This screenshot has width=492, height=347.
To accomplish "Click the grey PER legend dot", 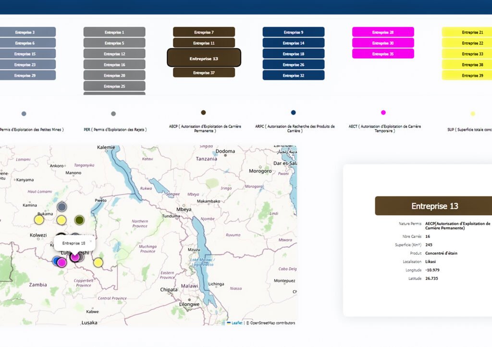I will (x=113, y=113).
